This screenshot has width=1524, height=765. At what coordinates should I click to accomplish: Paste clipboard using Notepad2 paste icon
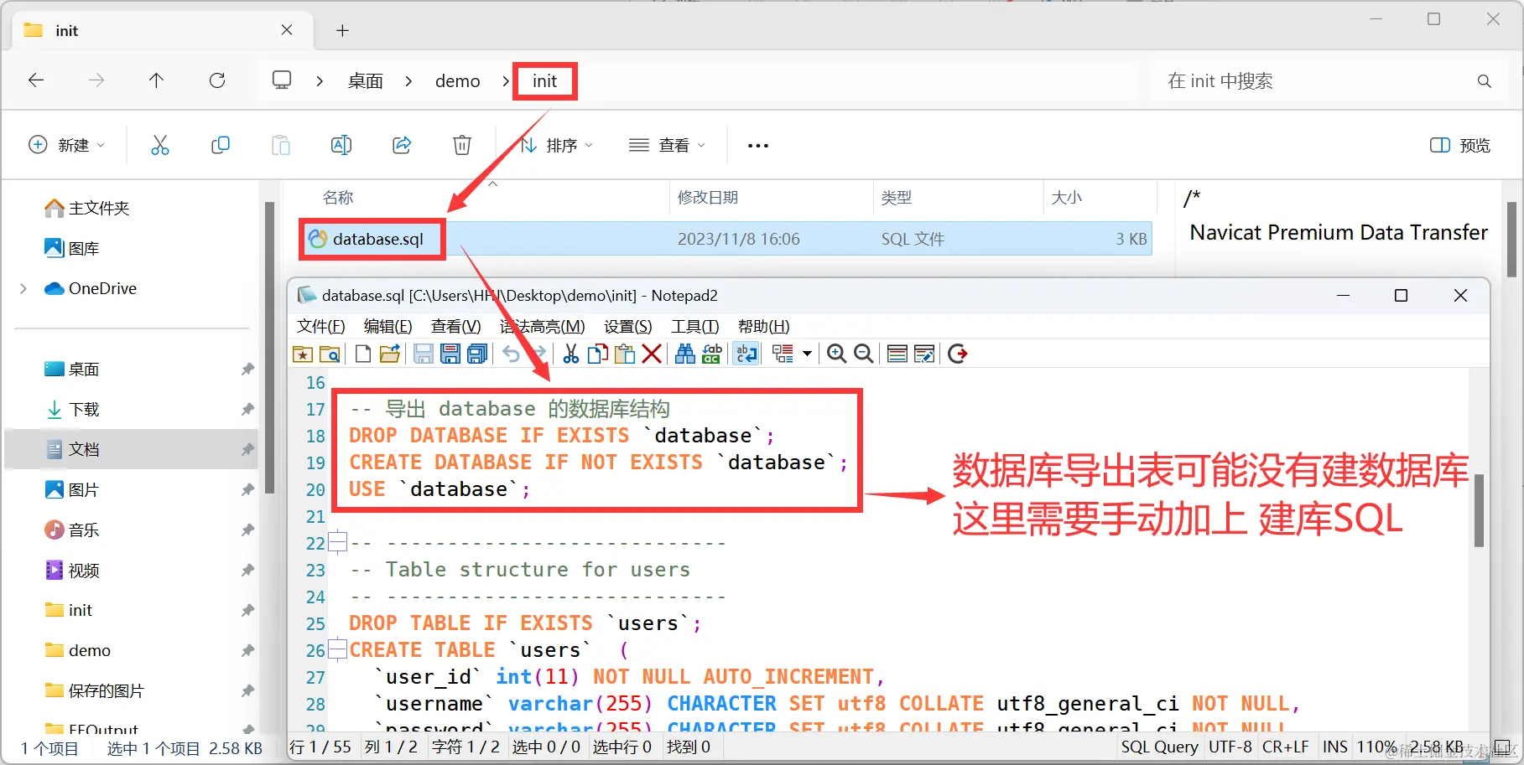point(625,354)
